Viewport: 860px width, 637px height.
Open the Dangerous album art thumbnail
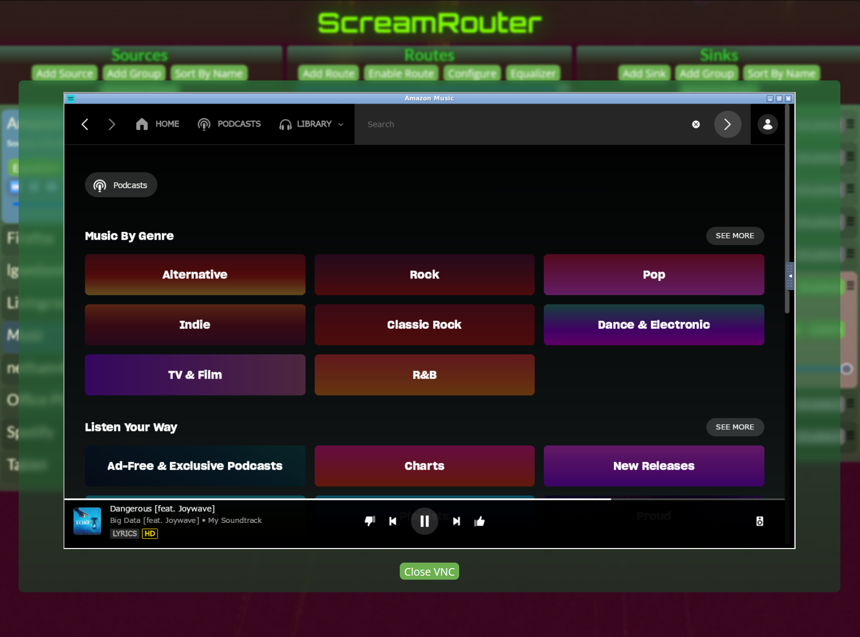tap(87, 521)
